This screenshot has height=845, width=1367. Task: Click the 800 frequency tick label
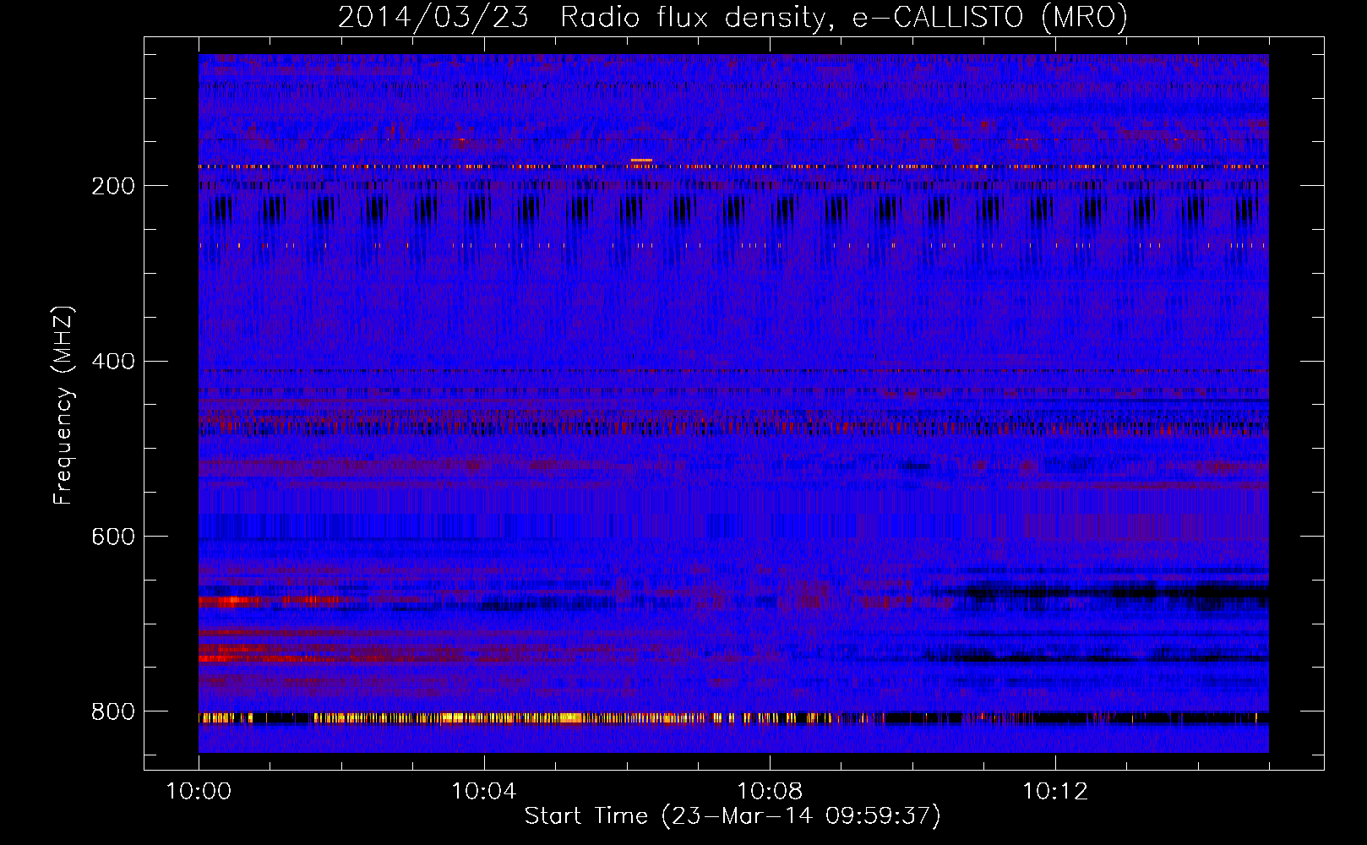click(x=113, y=712)
